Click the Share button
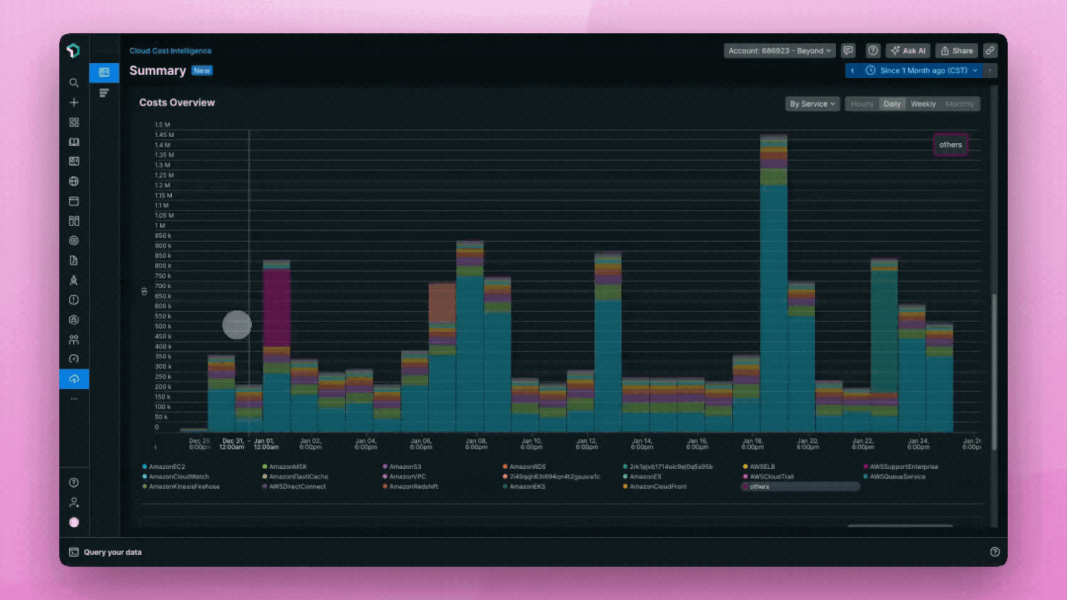This screenshot has width=1067, height=600. pyautogui.click(x=957, y=51)
